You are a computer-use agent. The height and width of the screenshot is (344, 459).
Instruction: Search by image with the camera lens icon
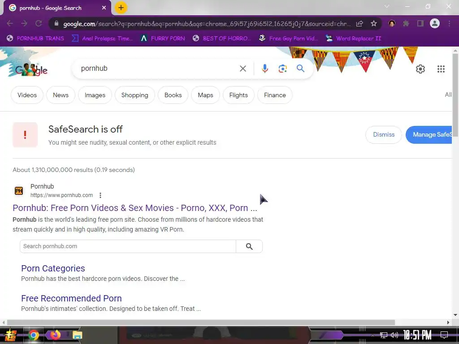282,69
